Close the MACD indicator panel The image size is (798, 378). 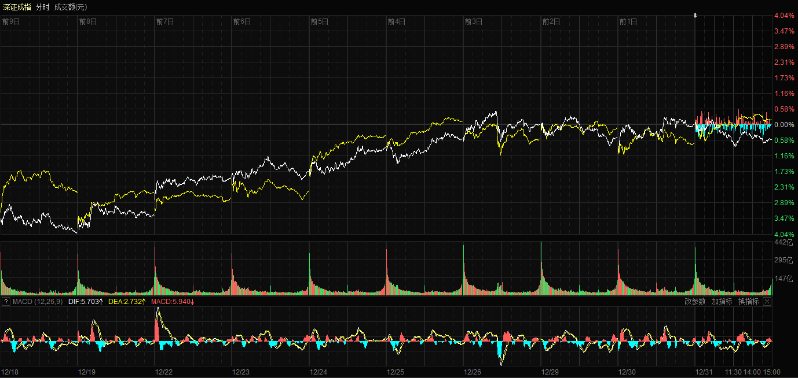[767, 302]
